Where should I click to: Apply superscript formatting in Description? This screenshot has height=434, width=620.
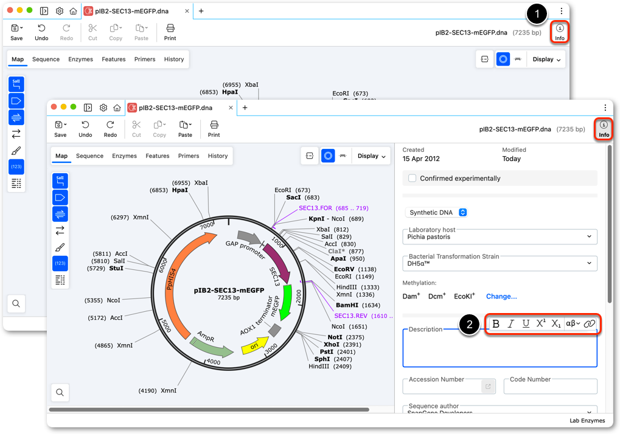[x=540, y=323]
